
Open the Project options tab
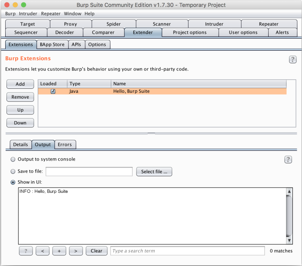190,32
